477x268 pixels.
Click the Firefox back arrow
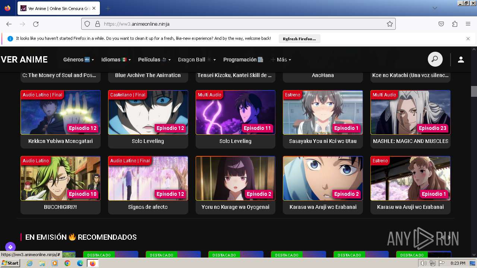9,24
